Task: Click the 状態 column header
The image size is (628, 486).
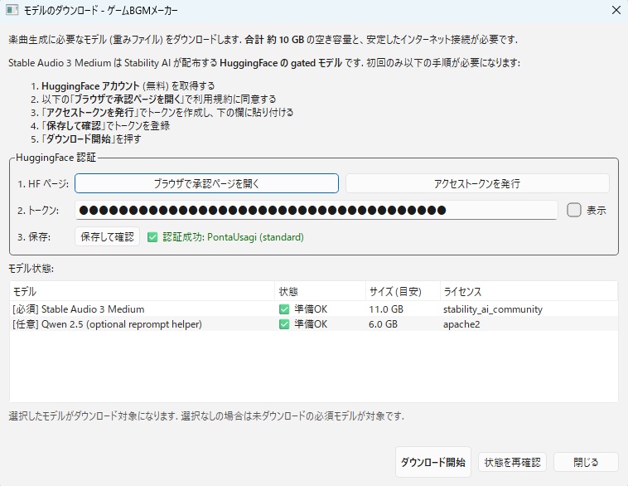Action: (321, 292)
